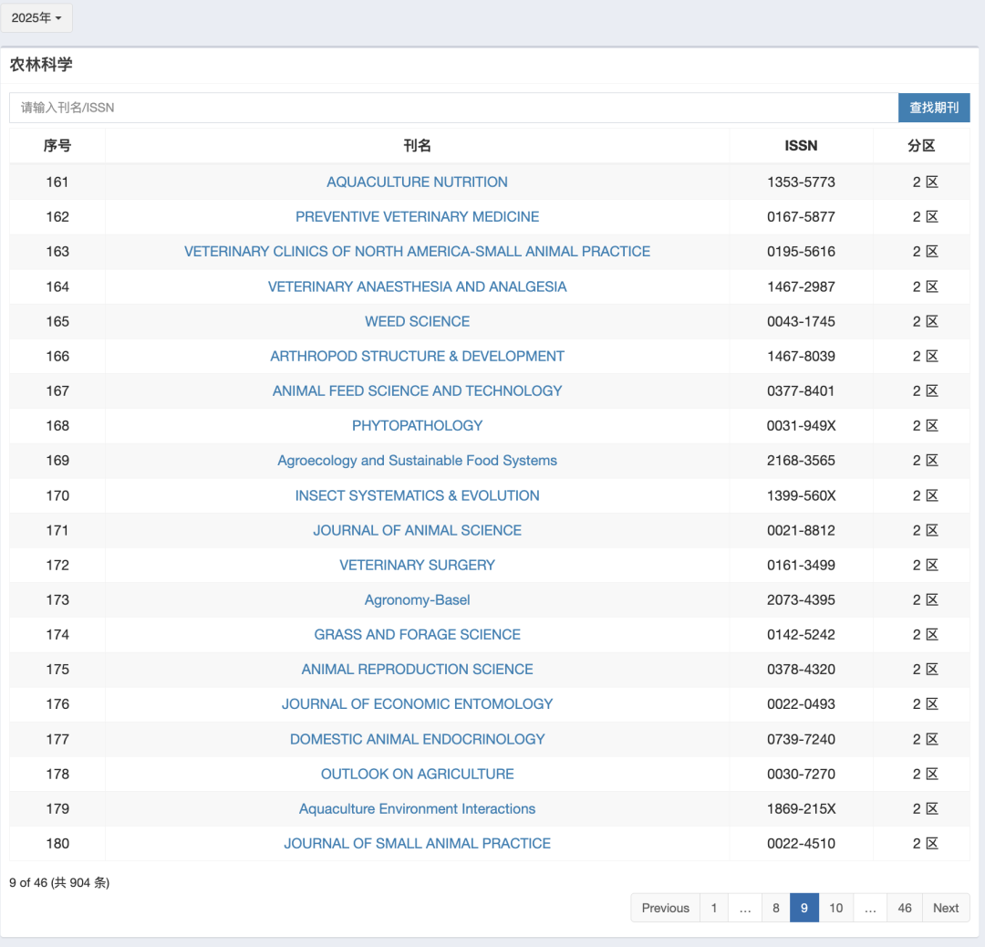The image size is (985, 947).
Task: Select ISSN 0378-4320 cell
Action: (x=801, y=670)
